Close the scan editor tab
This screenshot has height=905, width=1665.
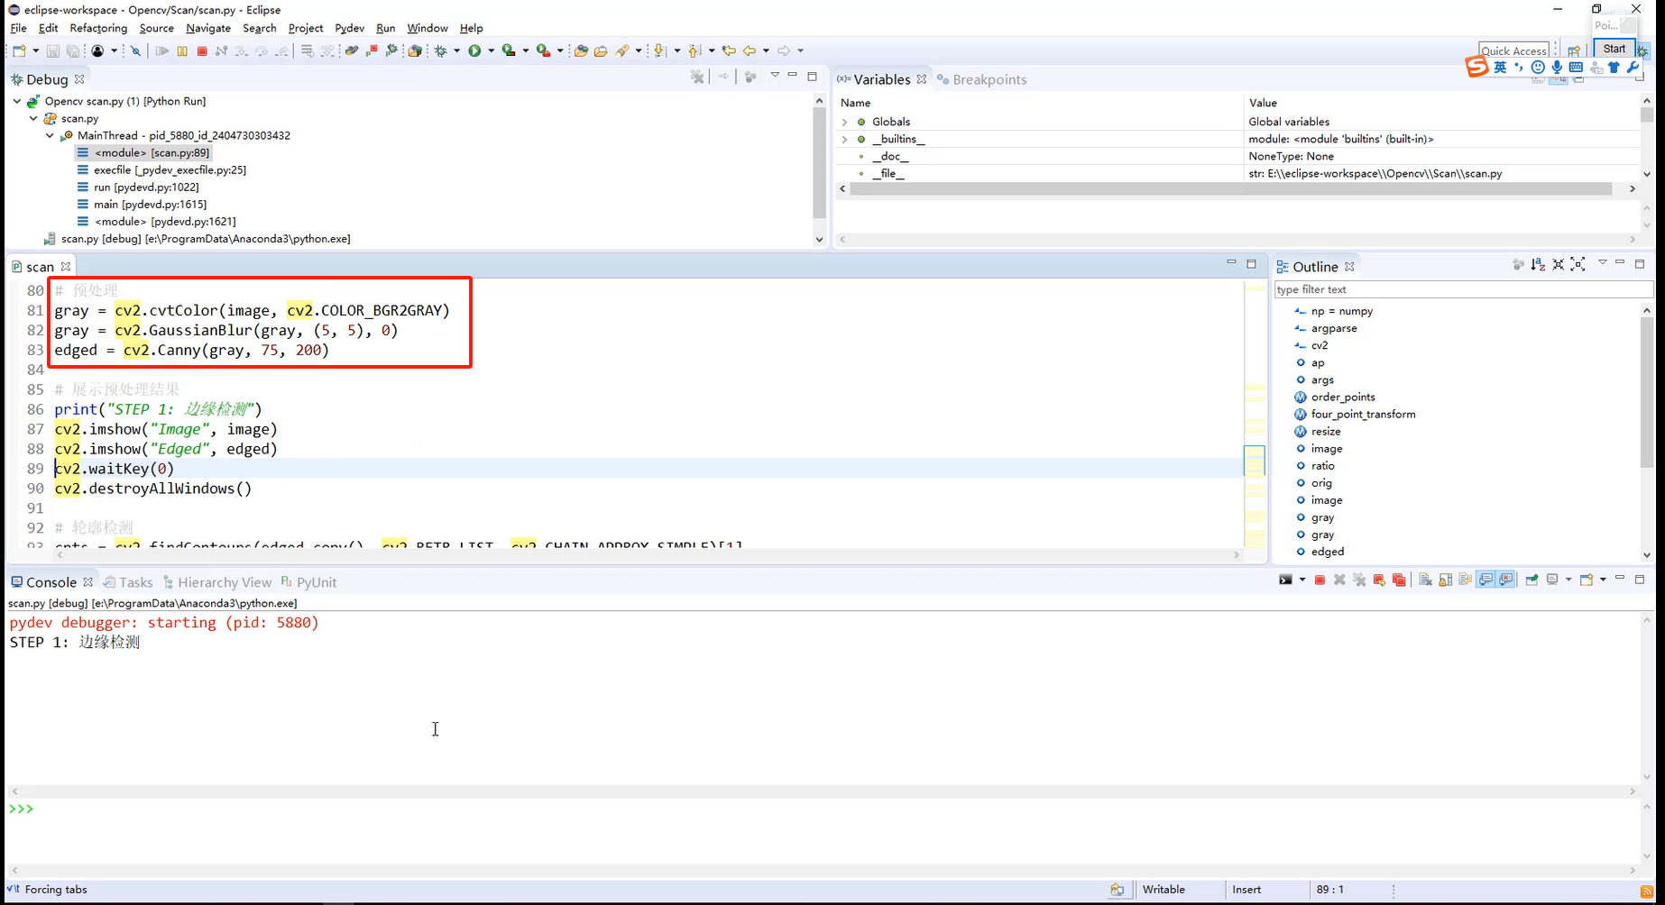(66, 267)
